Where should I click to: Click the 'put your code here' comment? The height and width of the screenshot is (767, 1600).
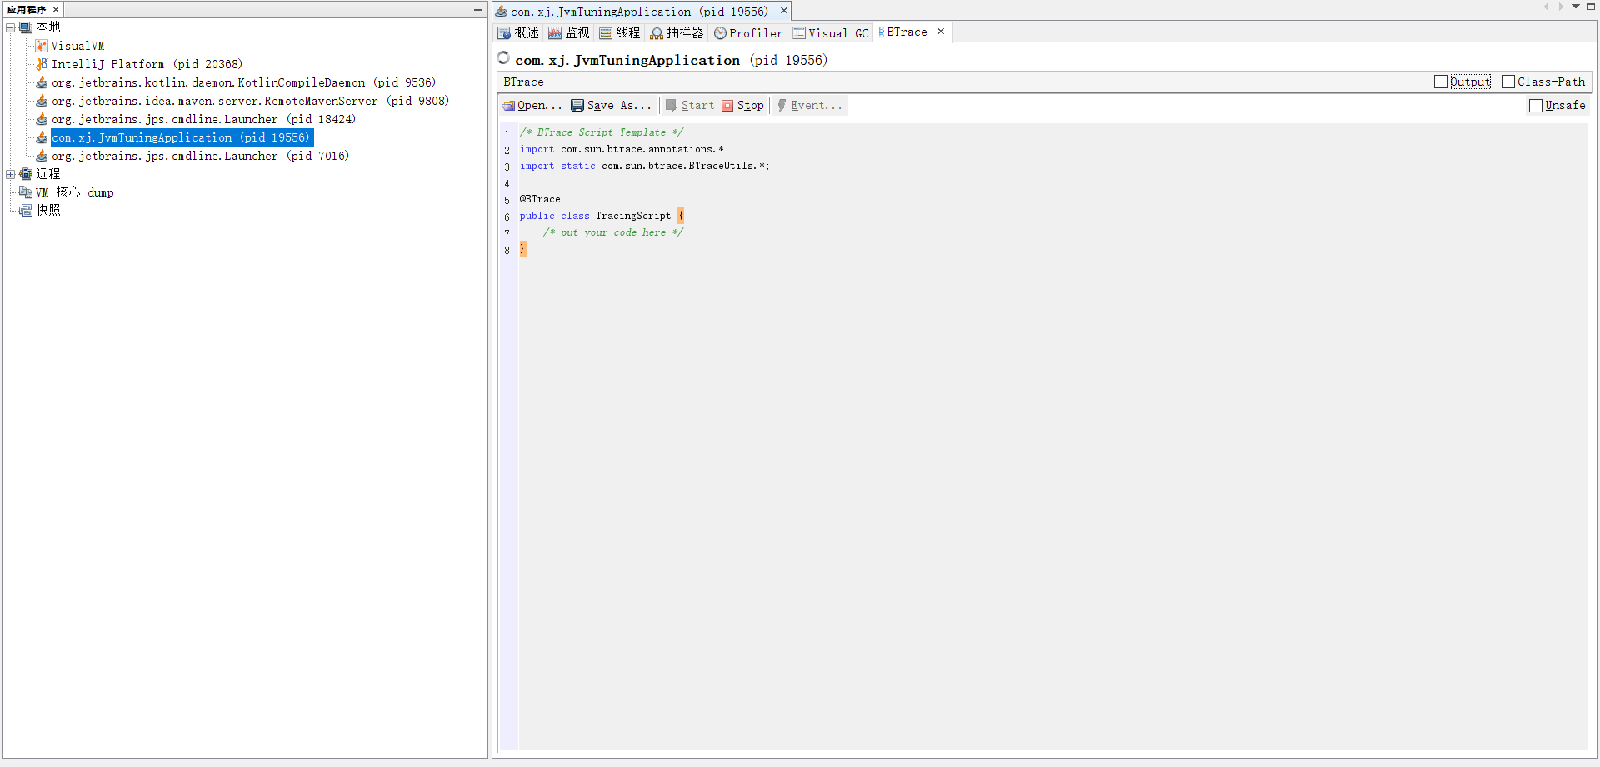tap(613, 232)
